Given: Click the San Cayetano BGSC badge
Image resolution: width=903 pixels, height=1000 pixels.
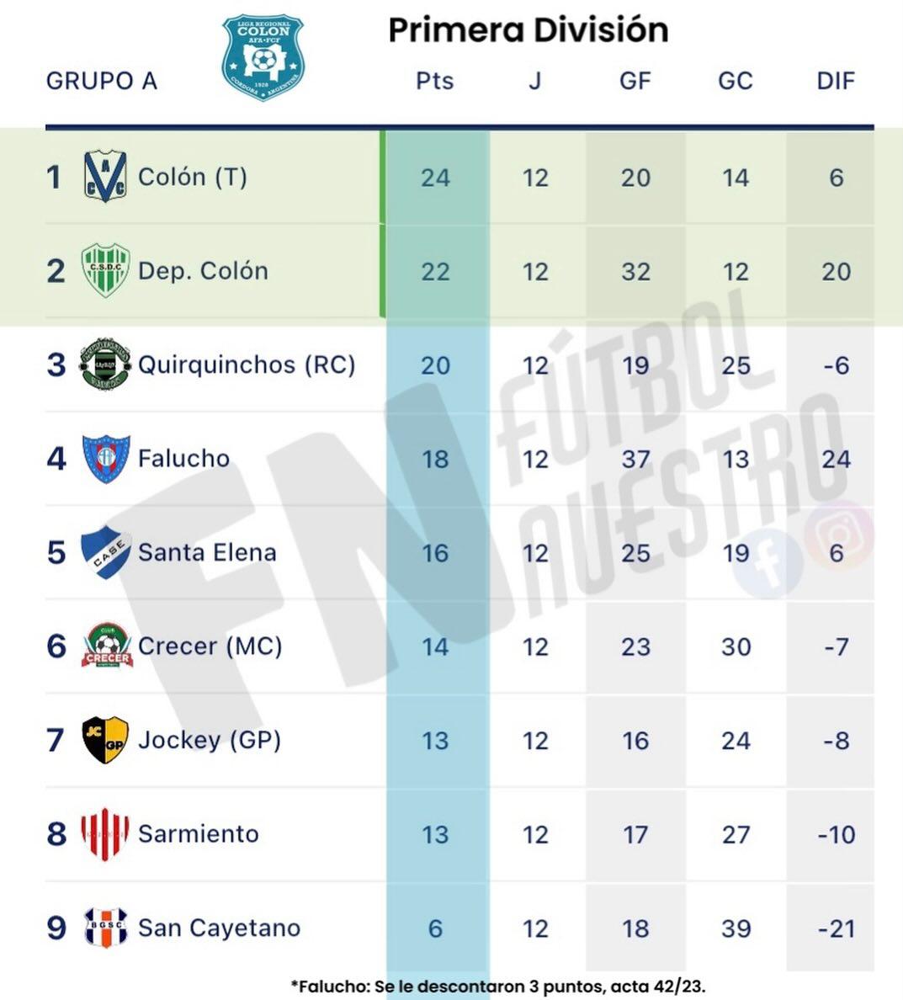Looking at the screenshot, I should point(105,927).
